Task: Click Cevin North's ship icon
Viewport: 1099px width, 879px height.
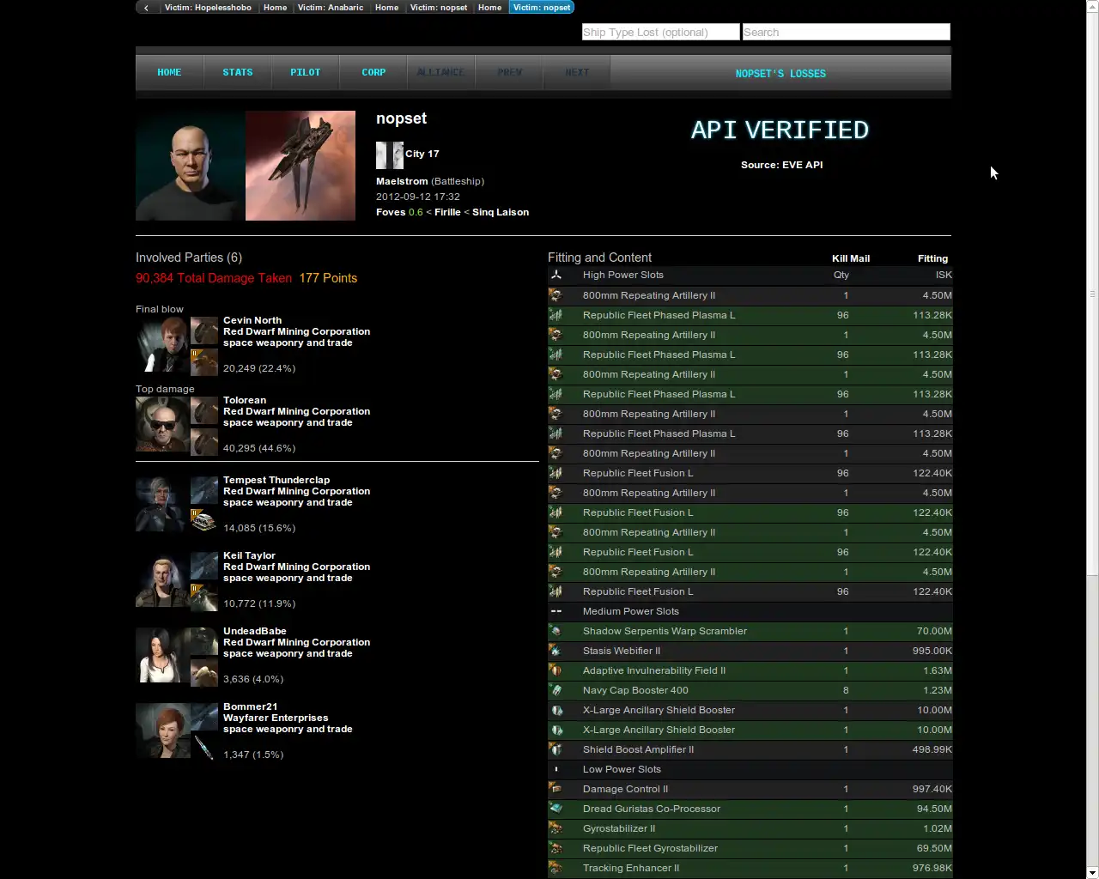Action: (204, 331)
